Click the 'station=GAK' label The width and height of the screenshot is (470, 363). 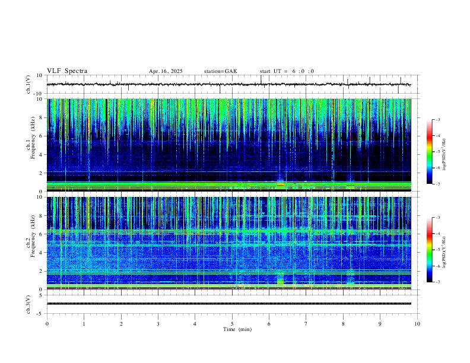tap(221, 71)
